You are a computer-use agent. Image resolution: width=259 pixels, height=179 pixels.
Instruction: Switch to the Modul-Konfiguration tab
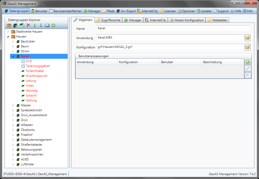pyautogui.click(x=187, y=20)
